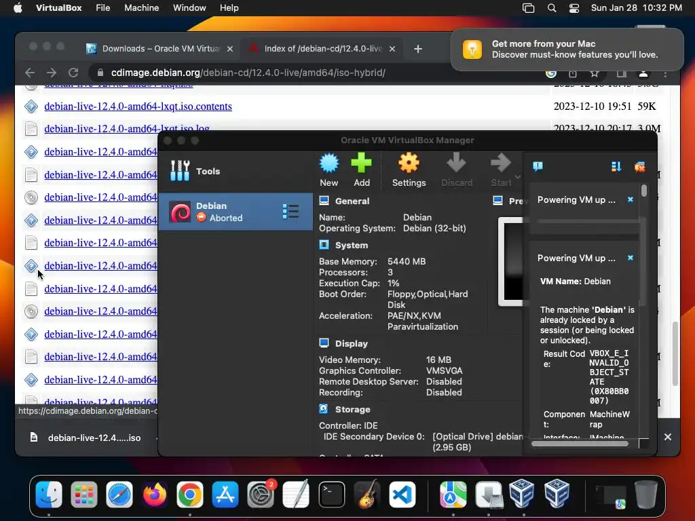Click Chrome back arrow
Viewport: 695px width, 521px height.
(30, 73)
